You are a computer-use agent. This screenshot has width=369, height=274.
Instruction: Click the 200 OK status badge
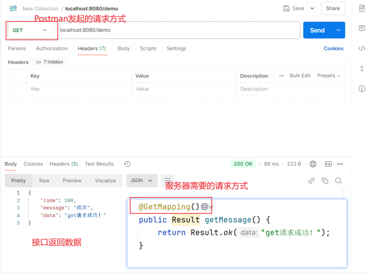coord(243,164)
